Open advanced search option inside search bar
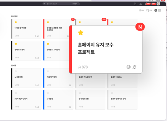The image size is (167, 121). click(x=75, y=4)
